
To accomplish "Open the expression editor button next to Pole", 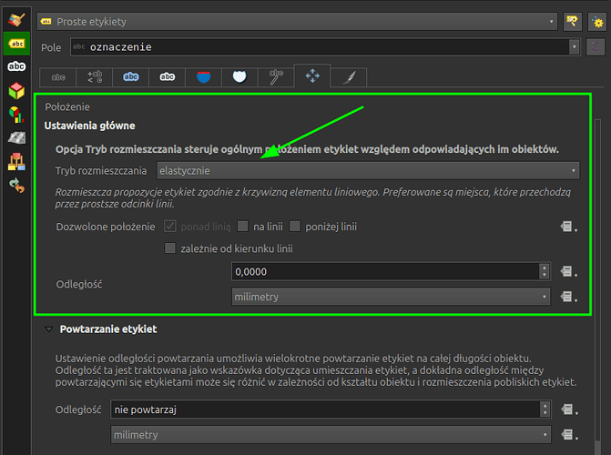I will click(596, 47).
